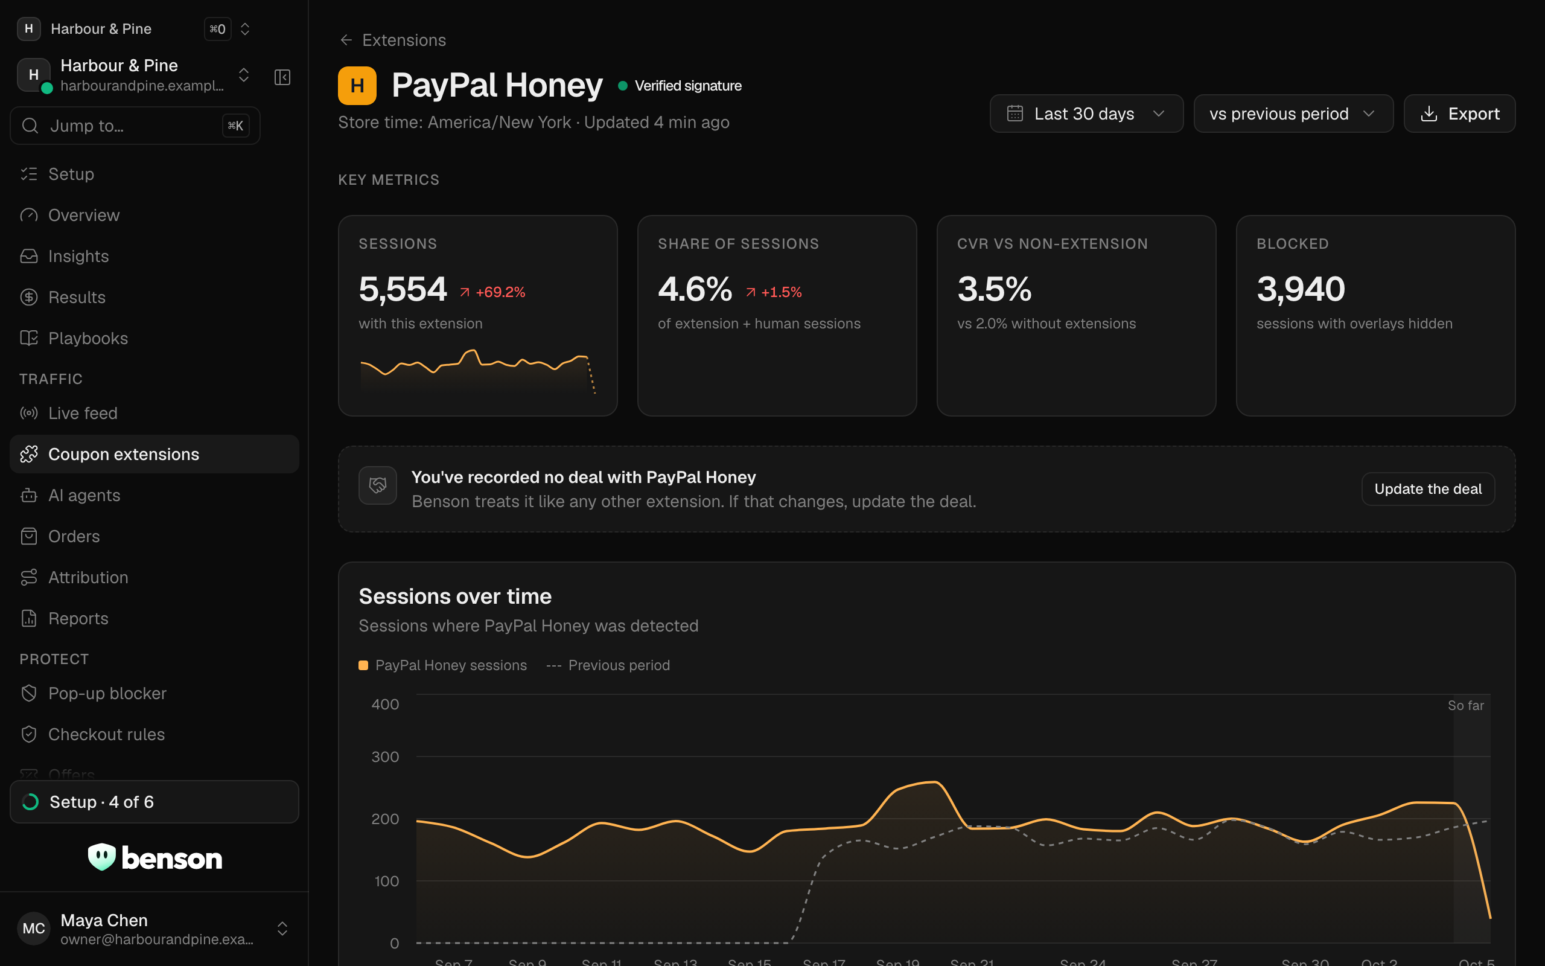Navigate to Playbooks
The image size is (1545, 966).
pyautogui.click(x=154, y=338)
